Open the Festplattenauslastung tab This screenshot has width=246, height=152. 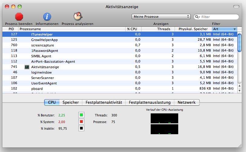150,102
